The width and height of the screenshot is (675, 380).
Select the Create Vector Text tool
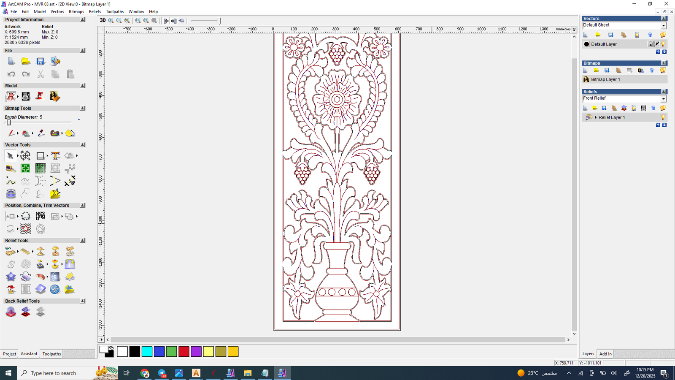tap(55, 156)
